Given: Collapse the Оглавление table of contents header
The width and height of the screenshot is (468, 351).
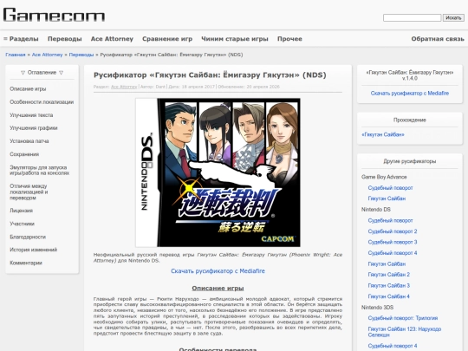Looking at the screenshot, I should click(42, 73).
